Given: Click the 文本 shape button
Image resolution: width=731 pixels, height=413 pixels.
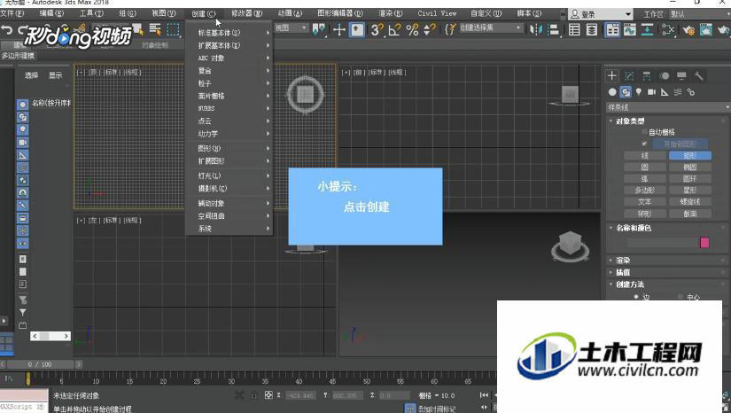Looking at the screenshot, I should coord(645,202).
